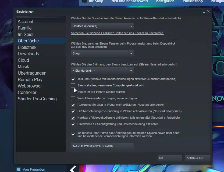Screen dimensions: 224x172
Task: Open Neu und nennenswert store menu
Action: 130,1
